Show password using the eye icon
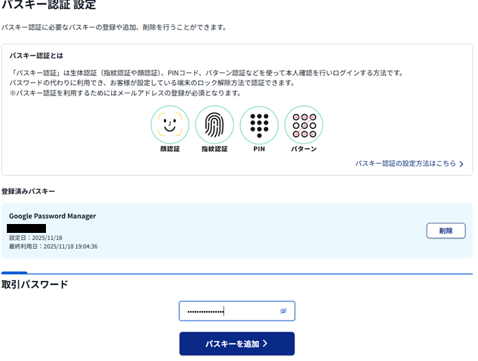 (x=283, y=311)
